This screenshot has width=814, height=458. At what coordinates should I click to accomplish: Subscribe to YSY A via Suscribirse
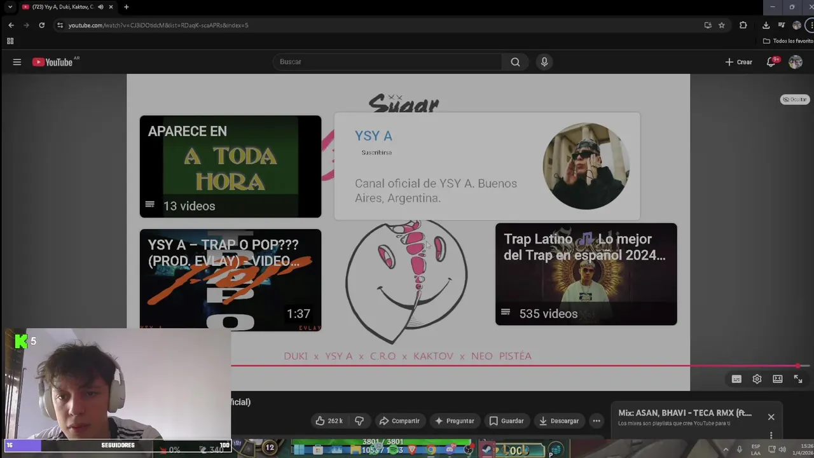coord(376,153)
